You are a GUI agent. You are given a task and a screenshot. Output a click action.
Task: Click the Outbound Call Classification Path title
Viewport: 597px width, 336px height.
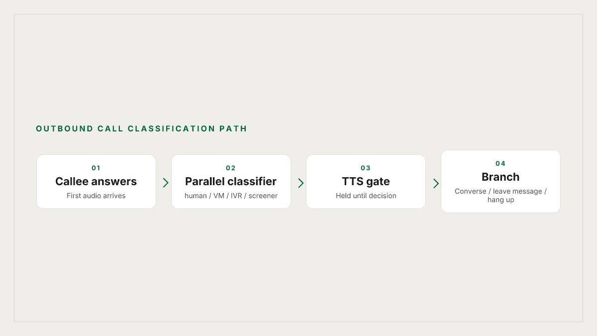pyautogui.click(x=141, y=129)
